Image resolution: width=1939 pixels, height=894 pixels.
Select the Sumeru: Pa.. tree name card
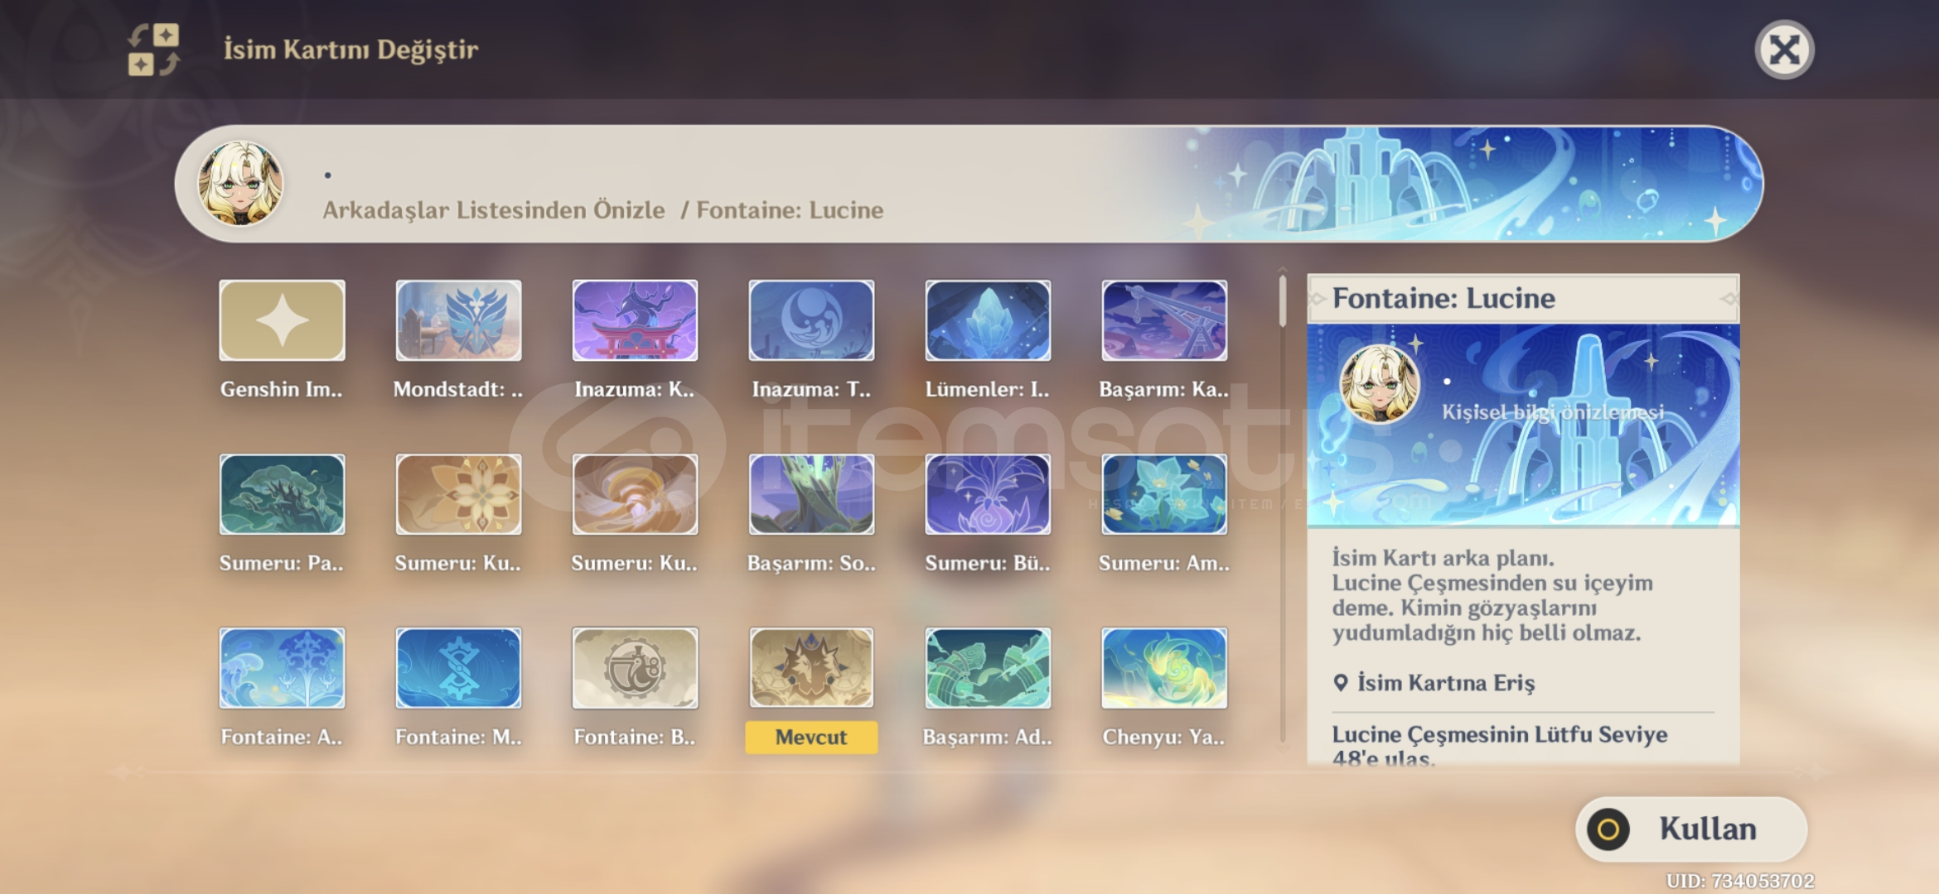click(282, 494)
